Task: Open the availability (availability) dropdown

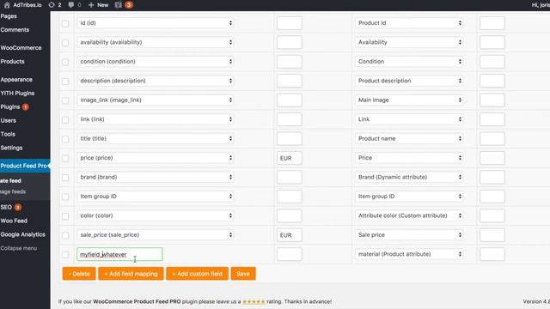Action: [156, 42]
